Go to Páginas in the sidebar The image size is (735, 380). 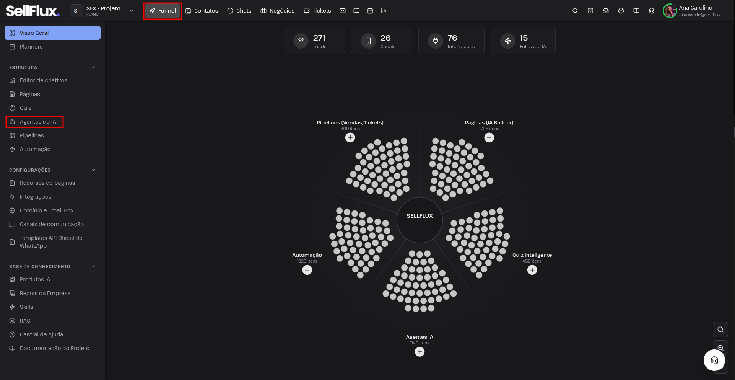click(x=52, y=94)
